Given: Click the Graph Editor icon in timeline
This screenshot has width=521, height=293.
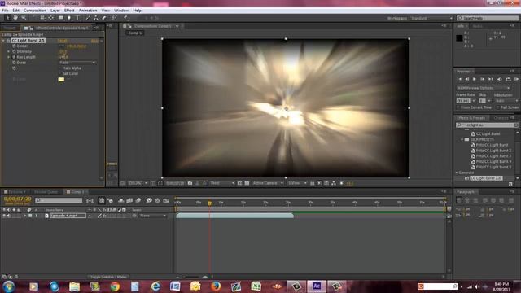Looking at the screenshot, I should 166,200.
